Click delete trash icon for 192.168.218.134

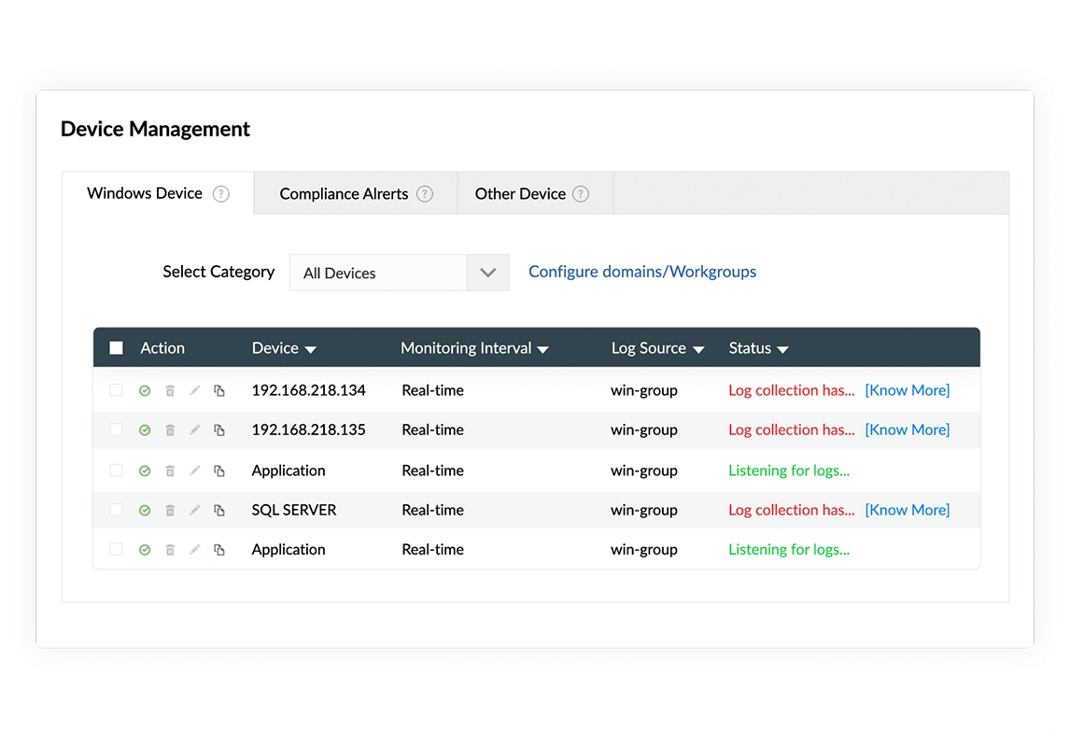pos(170,391)
